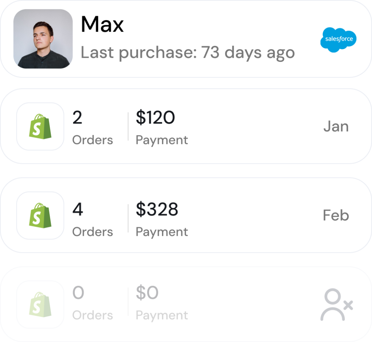Click the Payment label in the Feb row

[162, 232]
